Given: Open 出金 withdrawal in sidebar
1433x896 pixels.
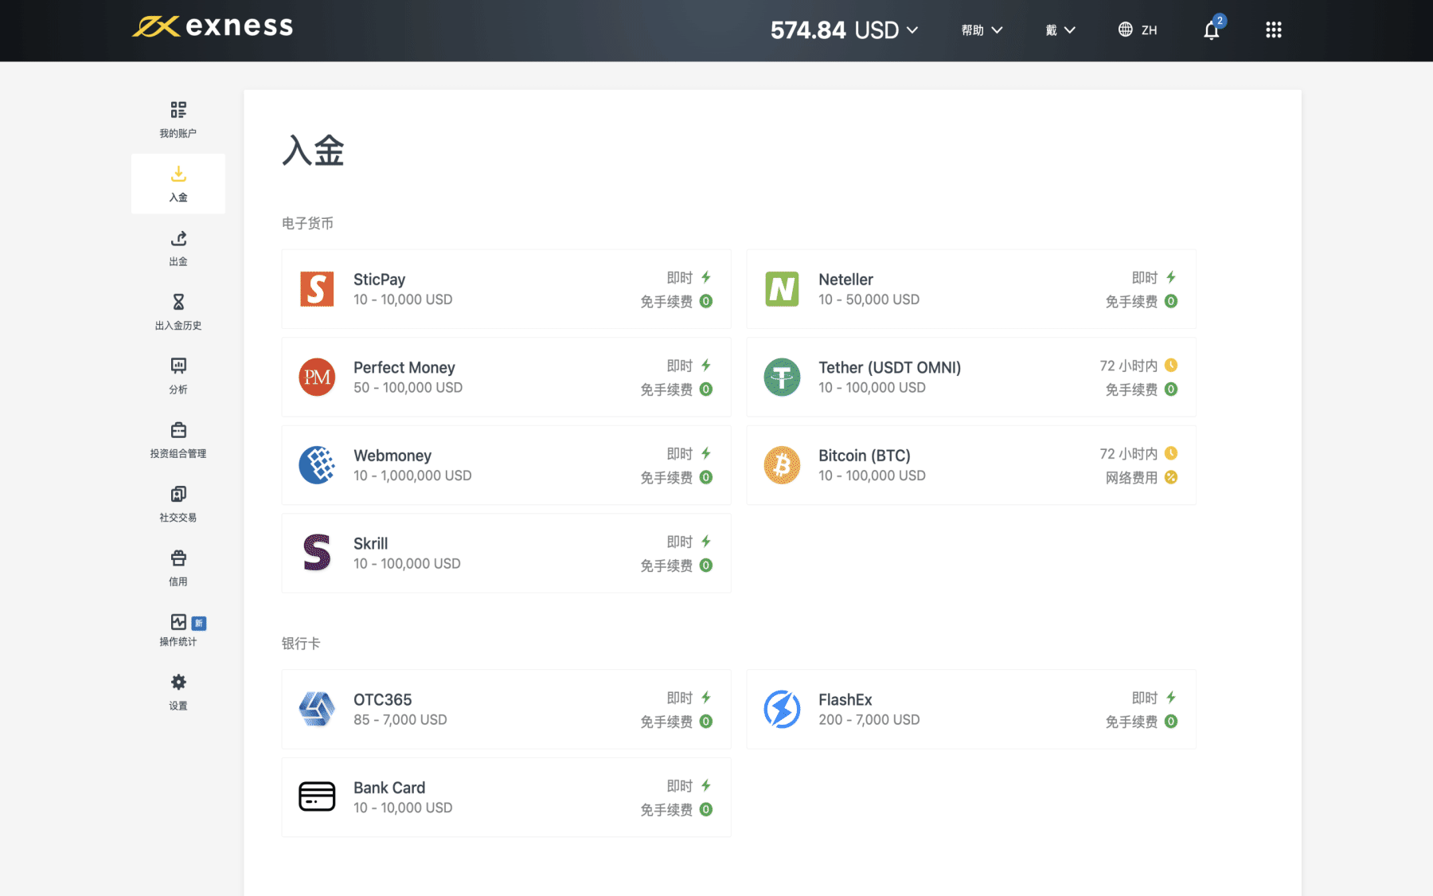Looking at the screenshot, I should click(x=178, y=248).
